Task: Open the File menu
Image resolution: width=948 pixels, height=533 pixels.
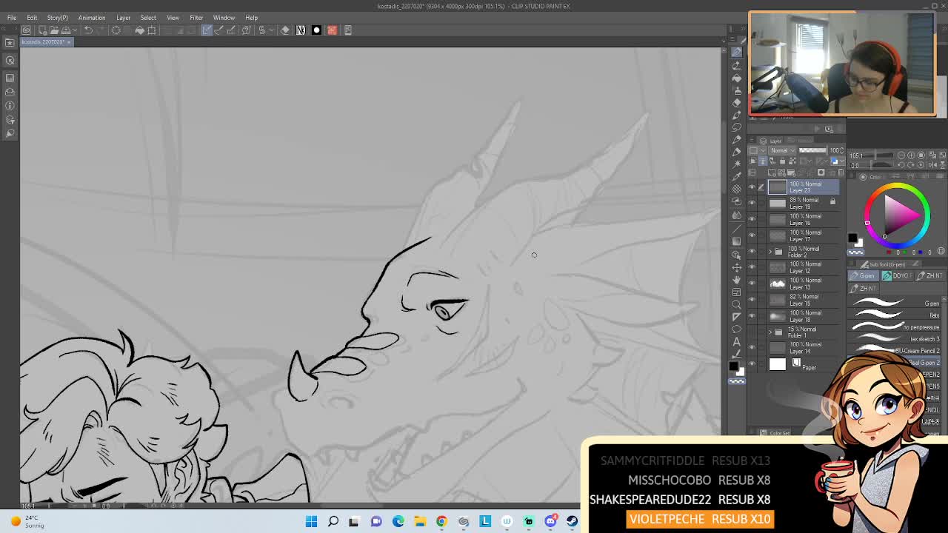Action: pyautogui.click(x=12, y=18)
